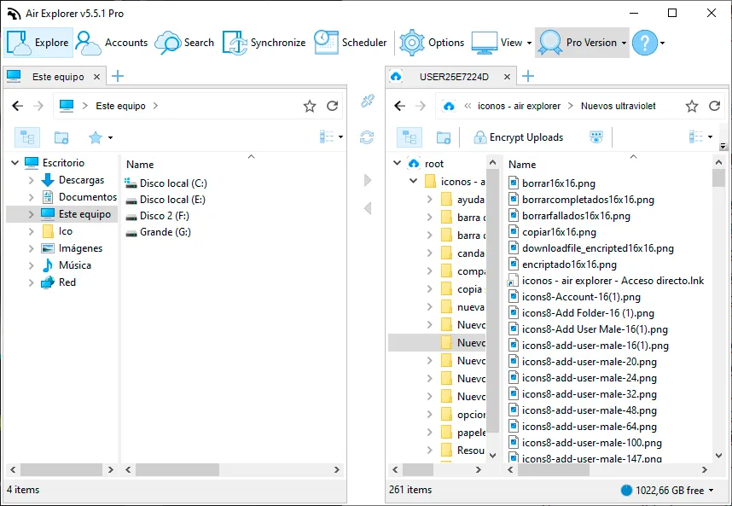Open the Synchronize tool
The height and width of the screenshot is (506, 732).
264,43
